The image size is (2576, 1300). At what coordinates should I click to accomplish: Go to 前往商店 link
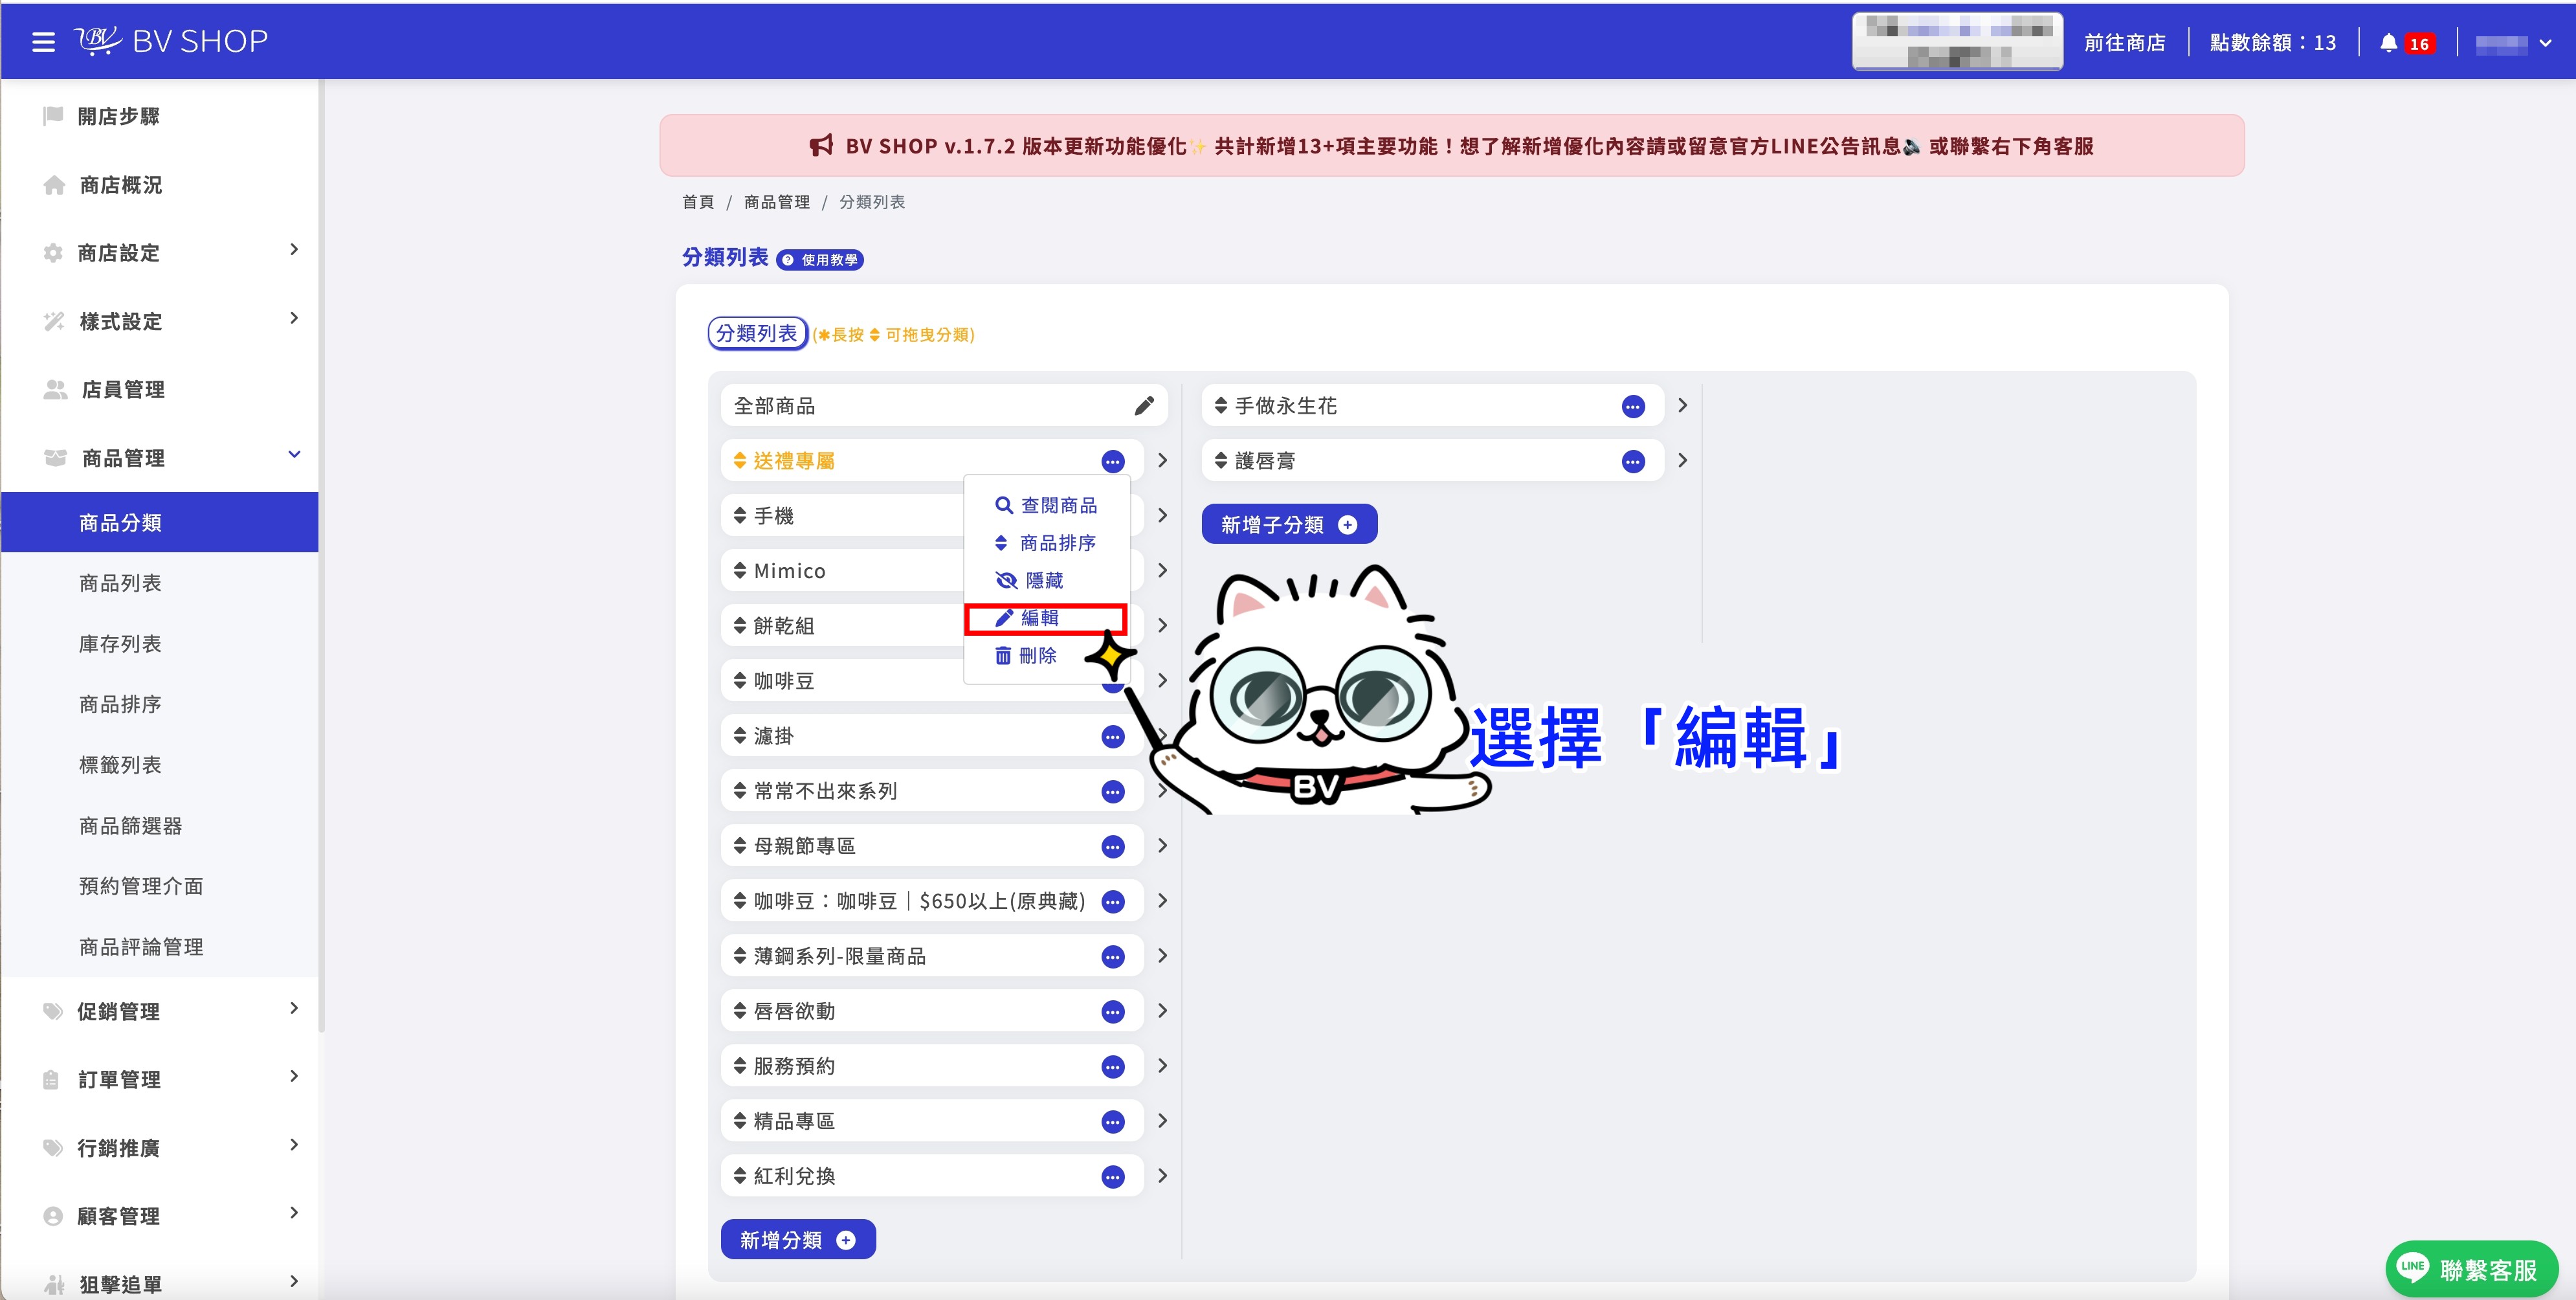[x=2124, y=43]
